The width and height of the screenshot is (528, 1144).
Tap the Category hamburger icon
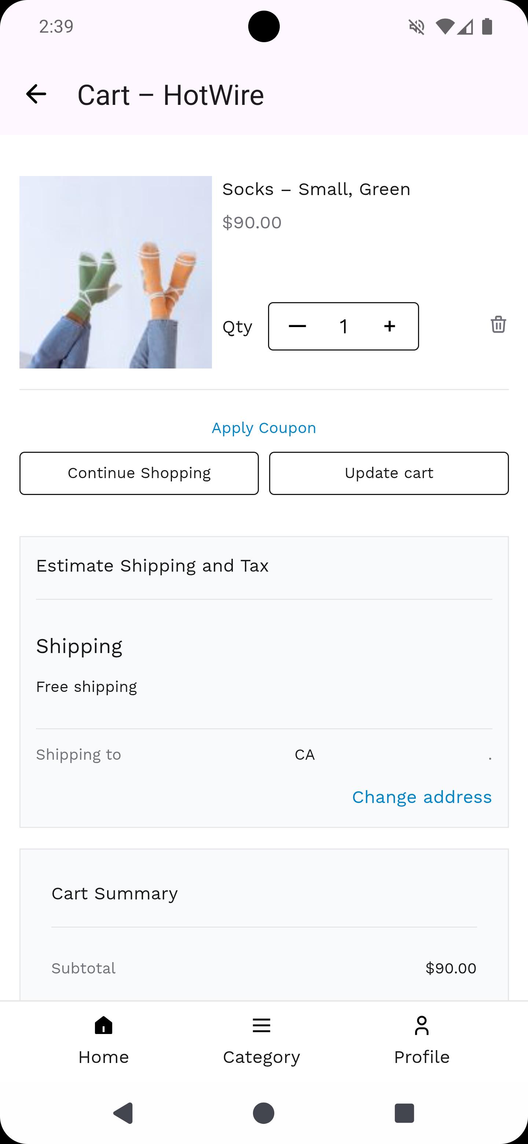[261, 1026]
